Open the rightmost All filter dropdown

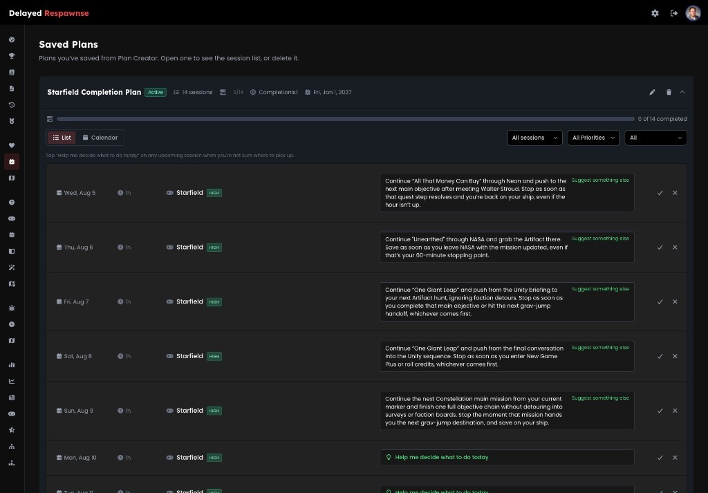[655, 138]
